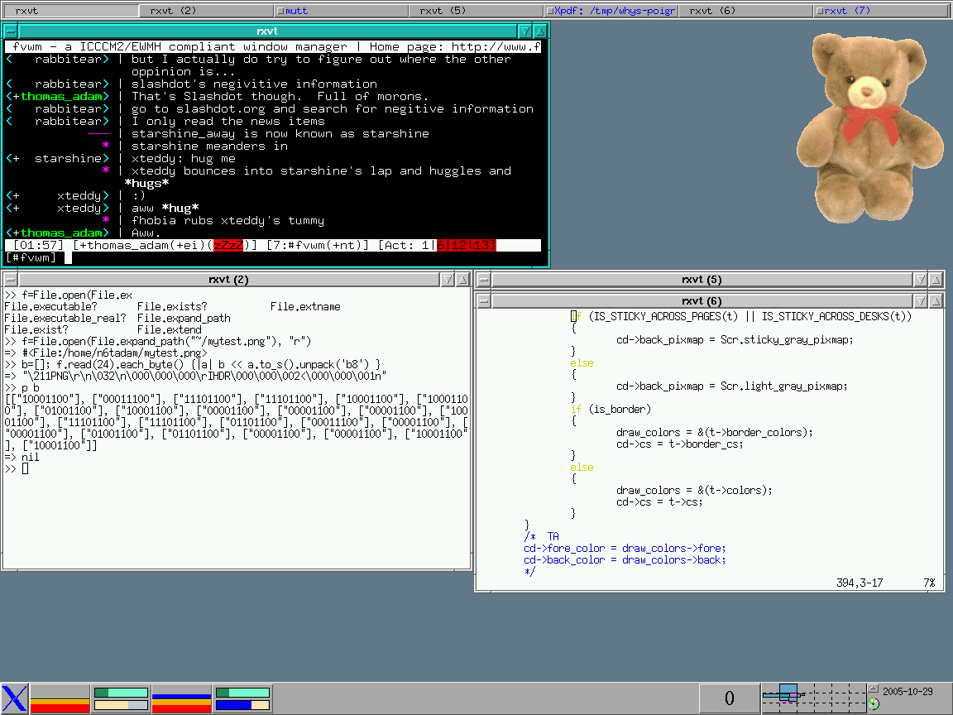Viewport: 953px width, 715px height.
Task: Click the rxvt (5) window title
Action: (x=702, y=280)
